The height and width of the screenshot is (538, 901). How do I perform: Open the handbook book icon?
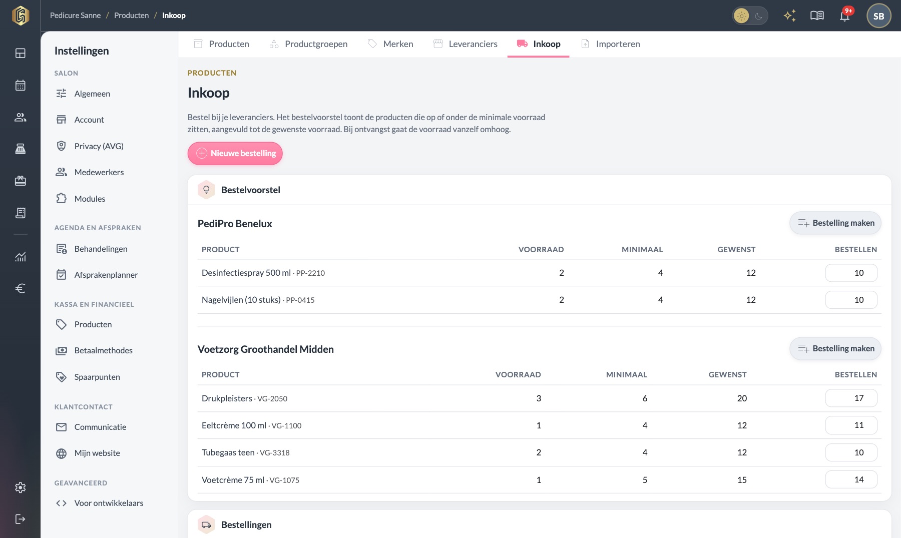(817, 16)
